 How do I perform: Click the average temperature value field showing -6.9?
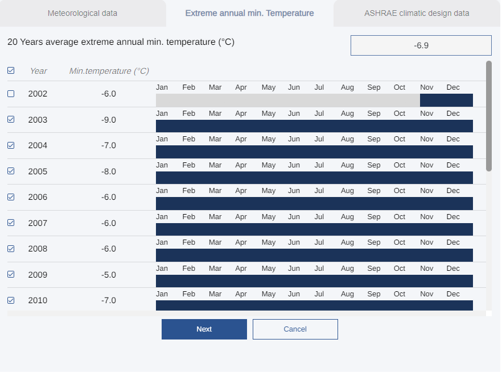[x=421, y=45]
